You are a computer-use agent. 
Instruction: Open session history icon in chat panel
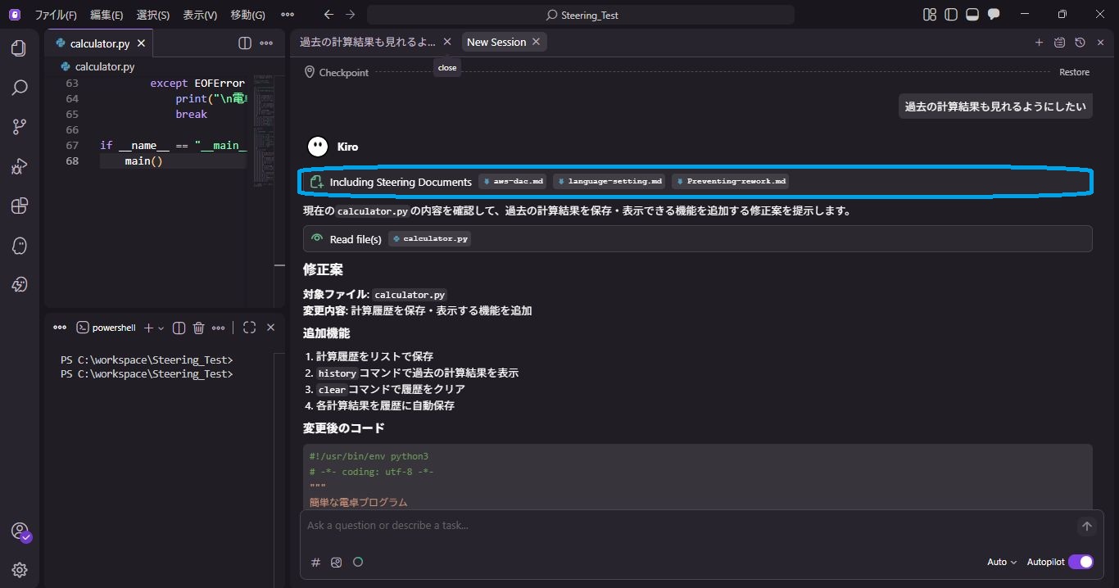coord(1080,42)
